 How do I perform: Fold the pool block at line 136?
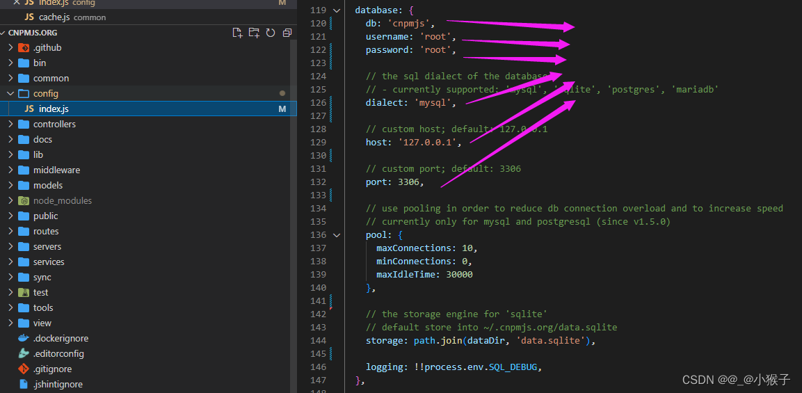[337, 235]
